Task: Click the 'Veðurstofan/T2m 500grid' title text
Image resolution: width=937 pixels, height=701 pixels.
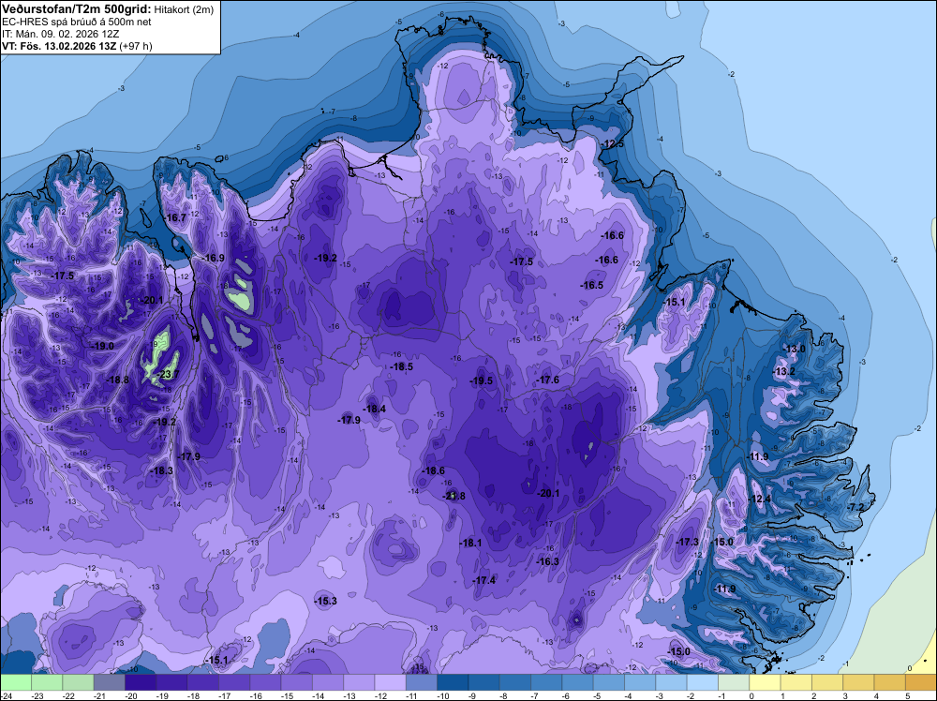Action: pyautogui.click(x=76, y=9)
